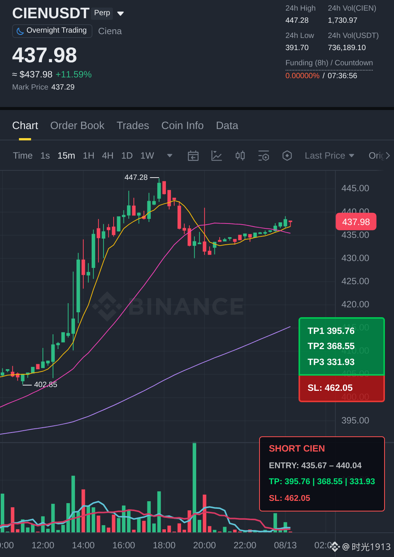Screen dimensions: 394x557
Task: Select the 4H interval
Action: [108, 156]
